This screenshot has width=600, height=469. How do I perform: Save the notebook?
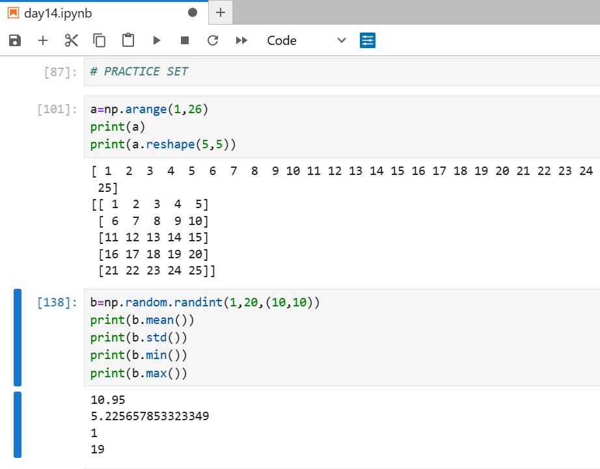pyautogui.click(x=14, y=40)
